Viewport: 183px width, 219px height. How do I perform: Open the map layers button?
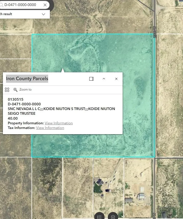[x=113, y=216]
